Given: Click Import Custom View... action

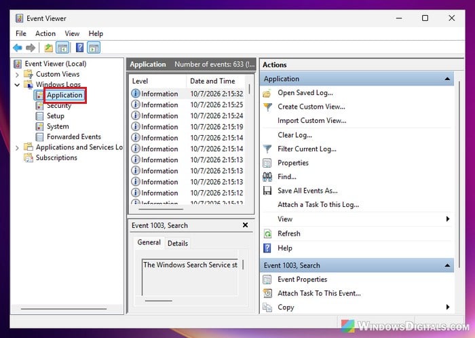Looking at the screenshot, I should click(311, 121).
